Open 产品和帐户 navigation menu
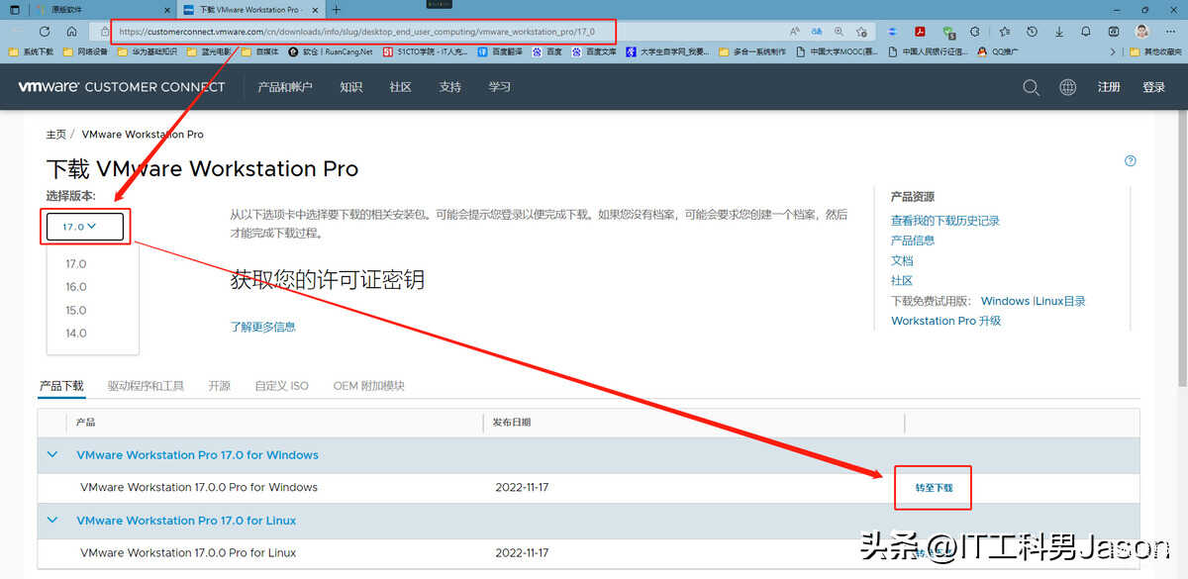 285,87
